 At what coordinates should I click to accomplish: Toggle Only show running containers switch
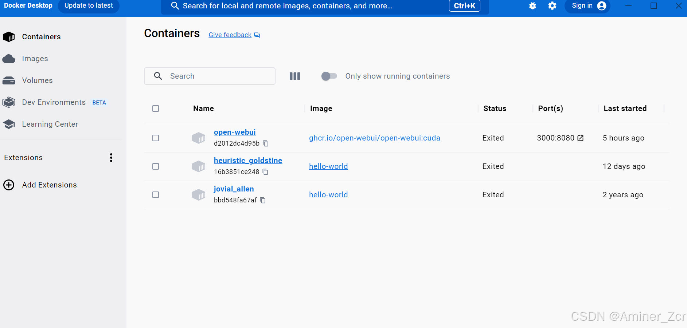(x=329, y=76)
